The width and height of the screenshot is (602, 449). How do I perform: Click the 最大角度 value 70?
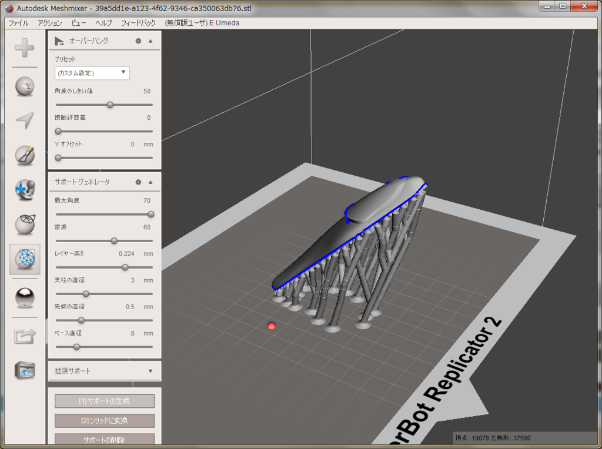146,200
